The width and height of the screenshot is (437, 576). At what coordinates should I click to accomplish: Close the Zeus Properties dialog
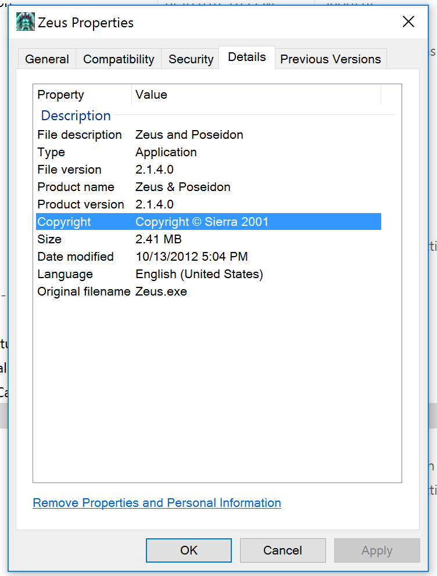pos(409,21)
